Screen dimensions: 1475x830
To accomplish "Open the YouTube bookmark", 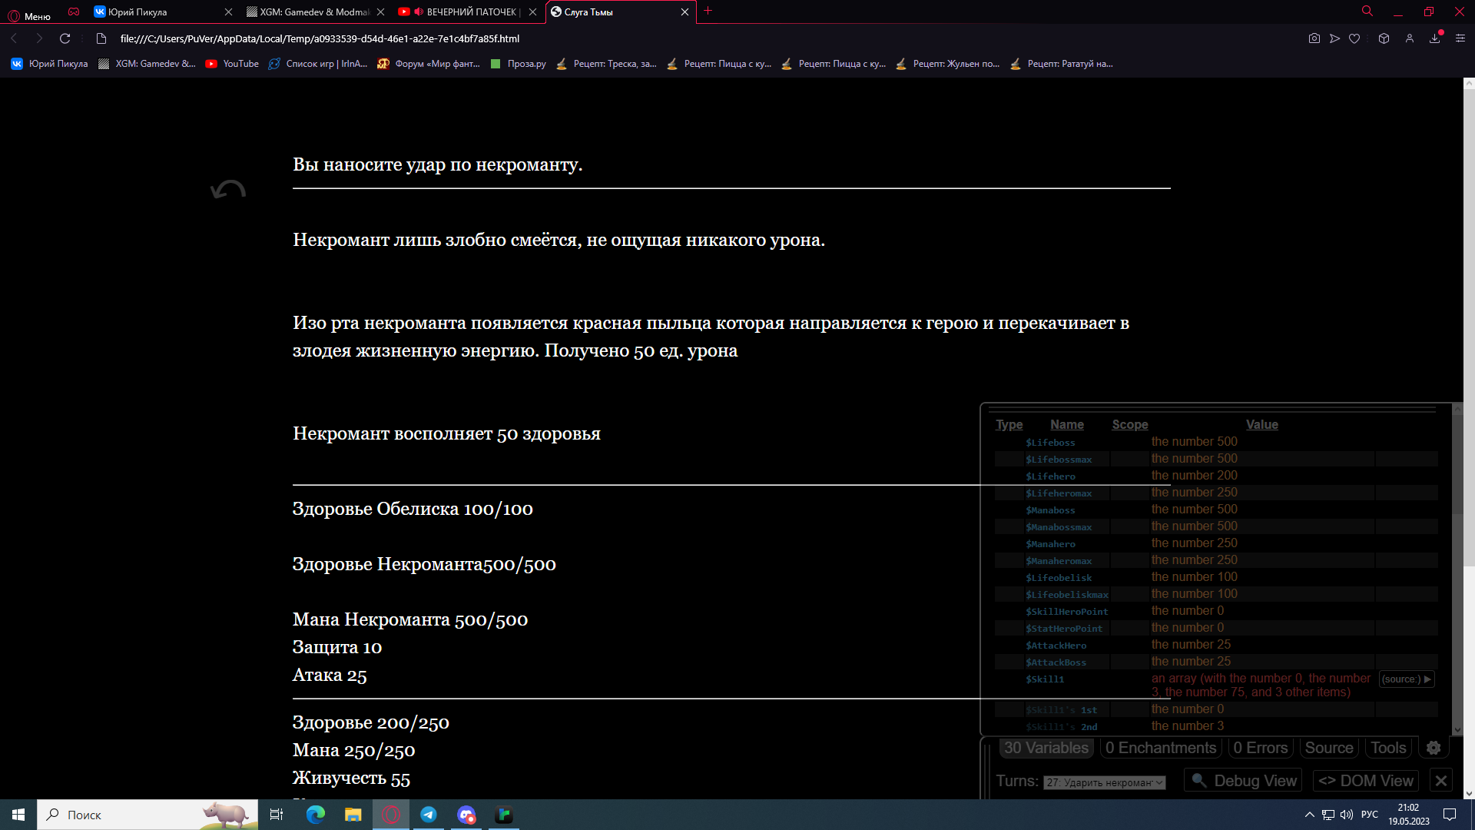I will click(x=233, y=64).
